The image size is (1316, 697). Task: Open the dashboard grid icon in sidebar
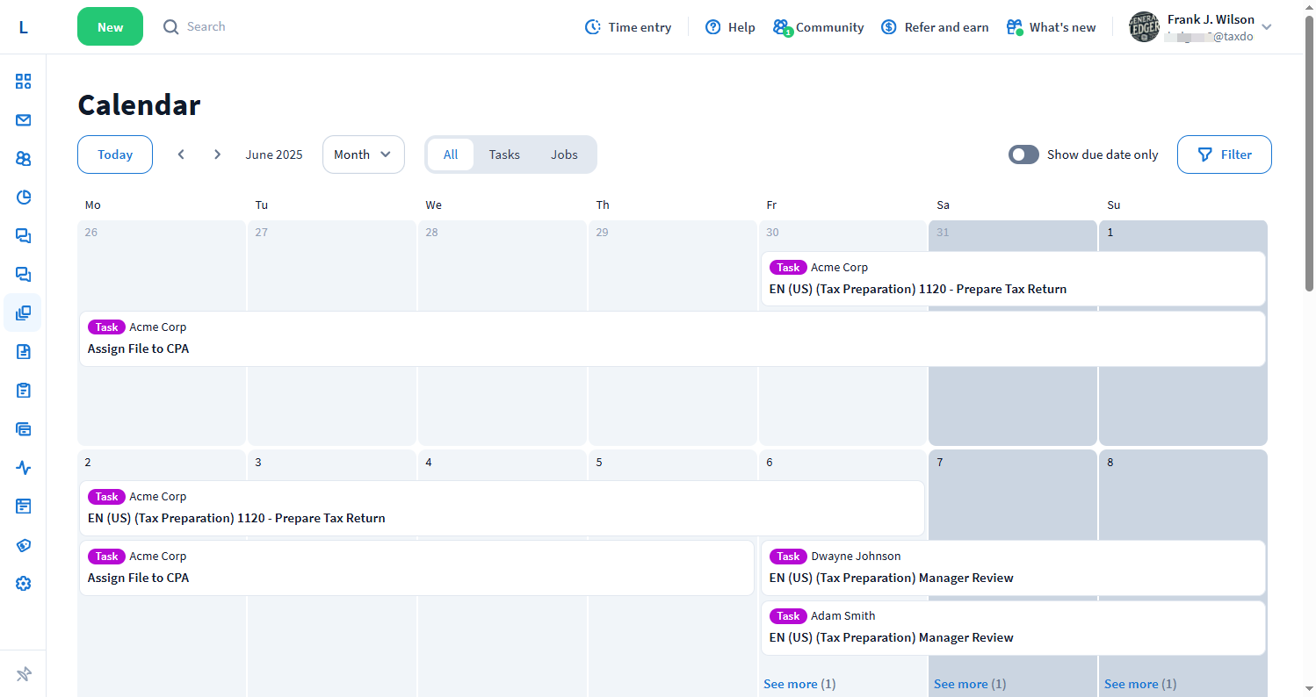click(x=24, y=82)
